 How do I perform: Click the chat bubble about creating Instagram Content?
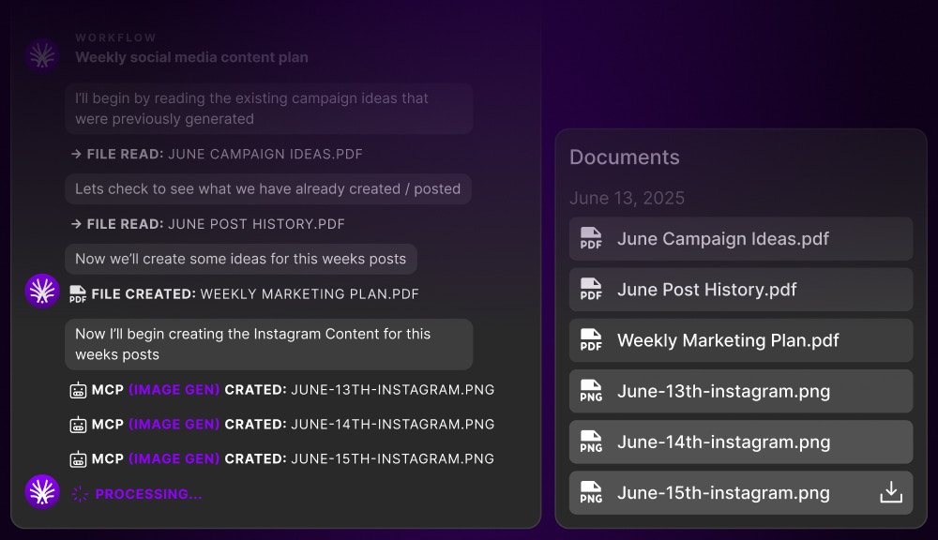click(x=268, y=344)
